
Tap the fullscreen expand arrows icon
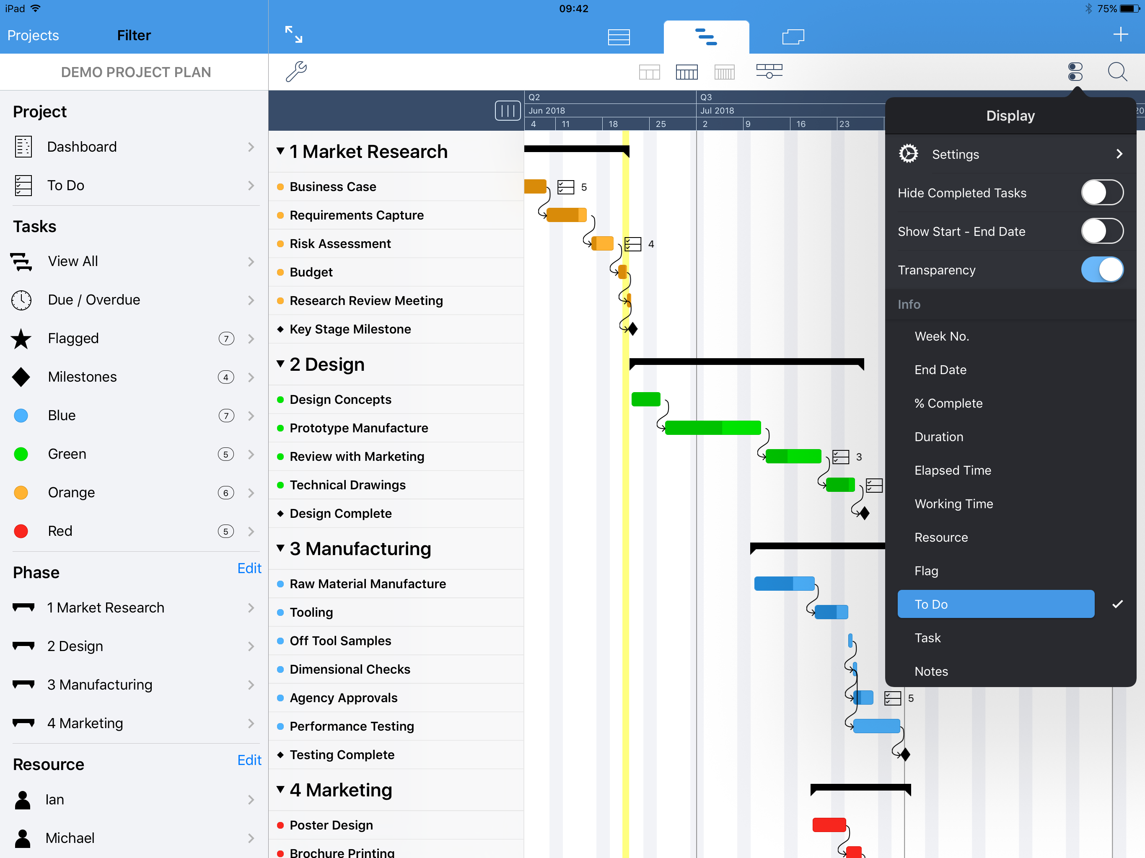pyautogui.click(x=293, y=35)
